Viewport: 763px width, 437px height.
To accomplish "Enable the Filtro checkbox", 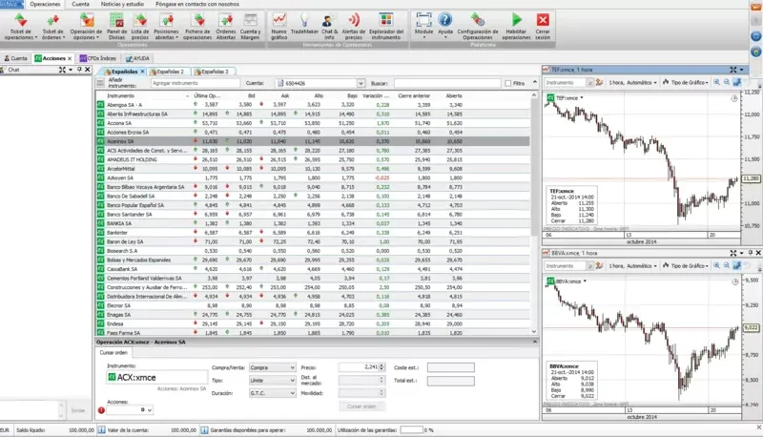I will (508, 84).
